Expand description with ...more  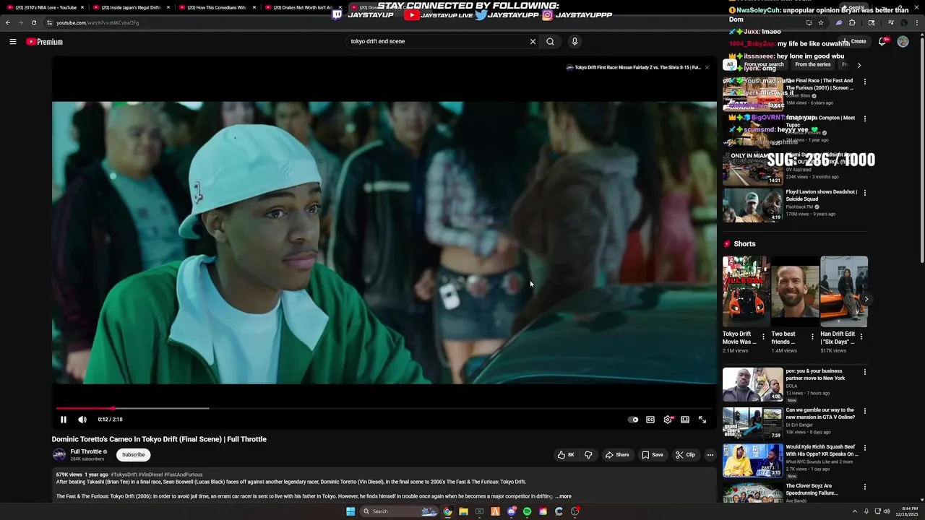pyautogui.click(x=563, y=497)
